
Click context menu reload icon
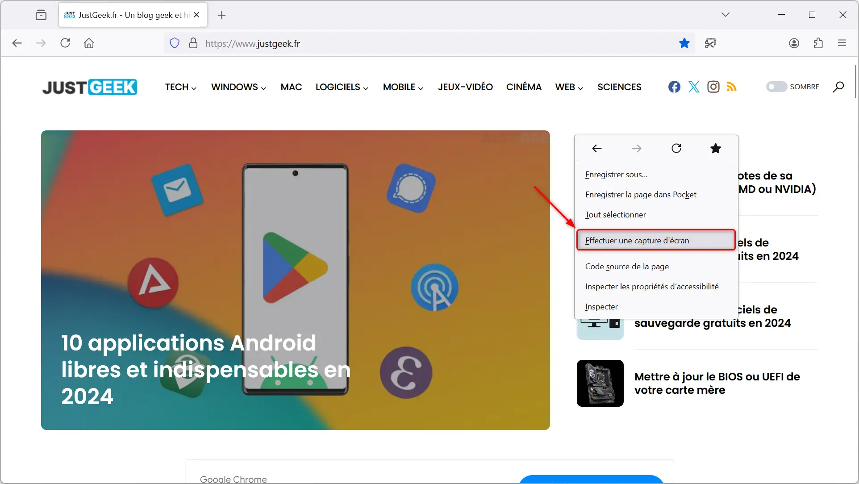(676, 148)
